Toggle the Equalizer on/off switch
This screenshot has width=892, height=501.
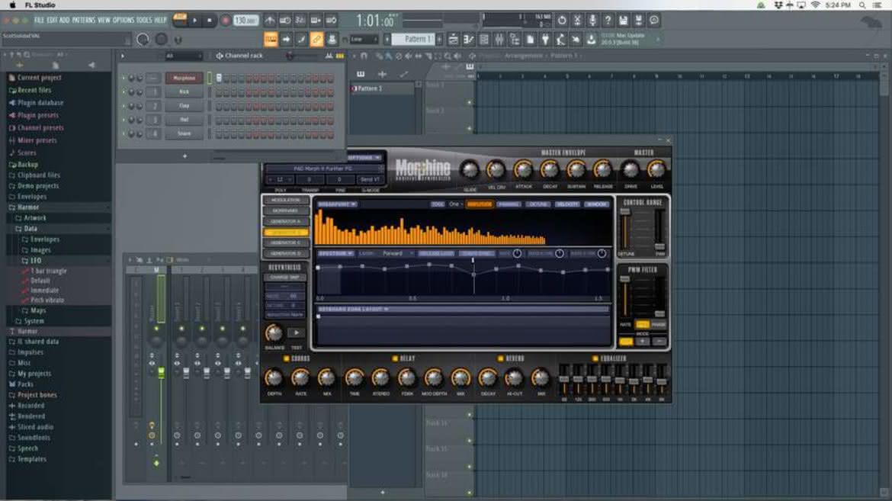tap(595, 358)
